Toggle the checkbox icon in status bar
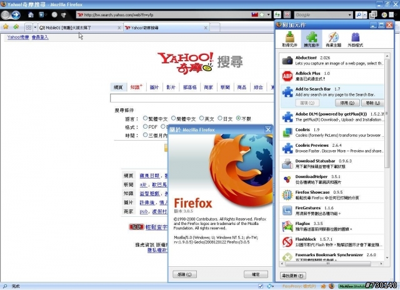The height and width of the screenshot is (290, 400). pyautogui.click(x=261, y=286)
